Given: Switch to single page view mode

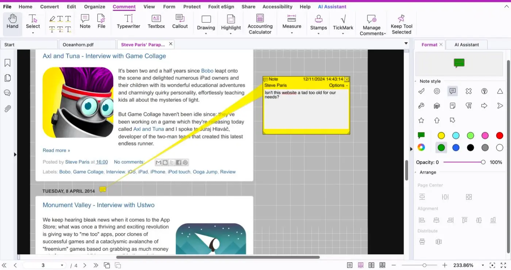Looking at the screenshot, I should click(350, 265).
